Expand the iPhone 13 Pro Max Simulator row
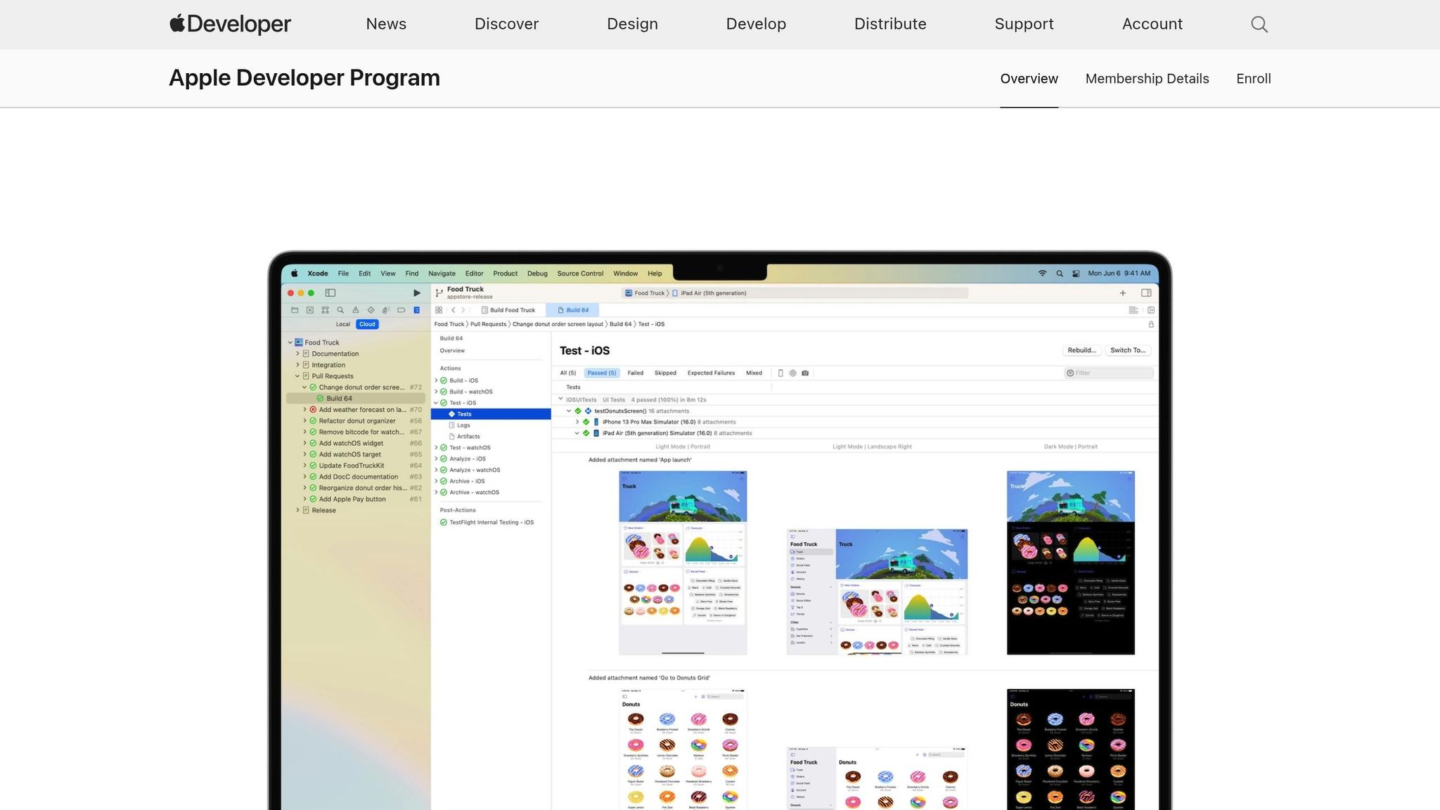The height and width of the screenshot is (810, 1440). click(x=577, y=422)
